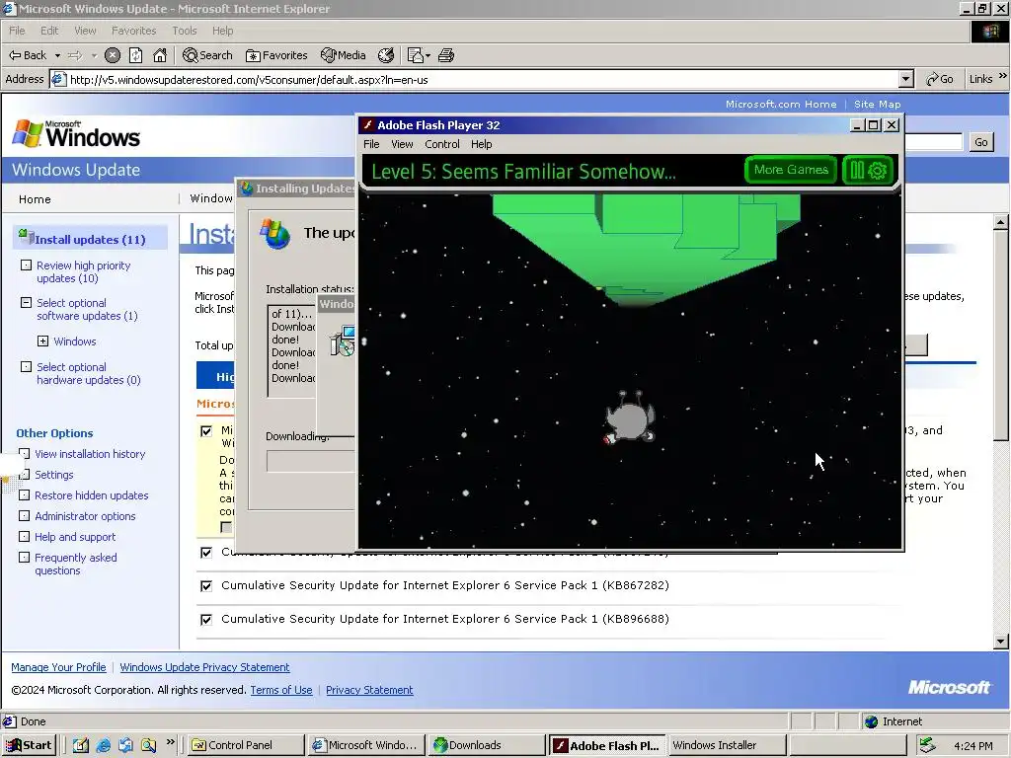Toggle Select optional hardware updates box
1011x758 pixels.
pos(26,367)
